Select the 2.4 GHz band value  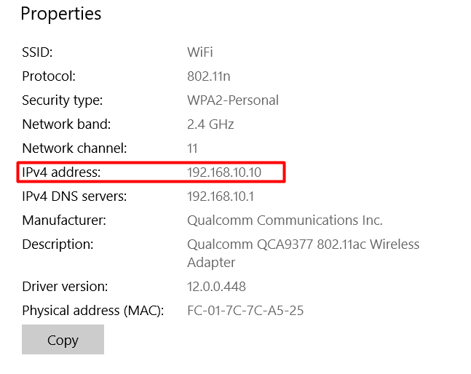point(210,124)
